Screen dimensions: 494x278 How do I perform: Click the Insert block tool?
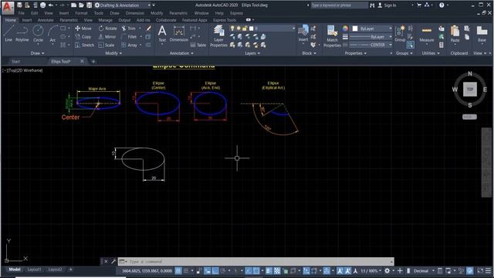(x=303, y=34)
